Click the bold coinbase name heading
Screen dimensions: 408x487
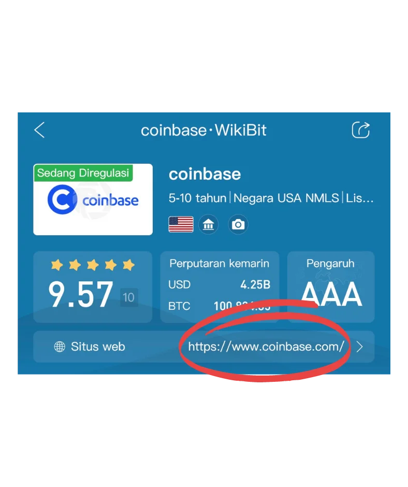coord(205,174)
